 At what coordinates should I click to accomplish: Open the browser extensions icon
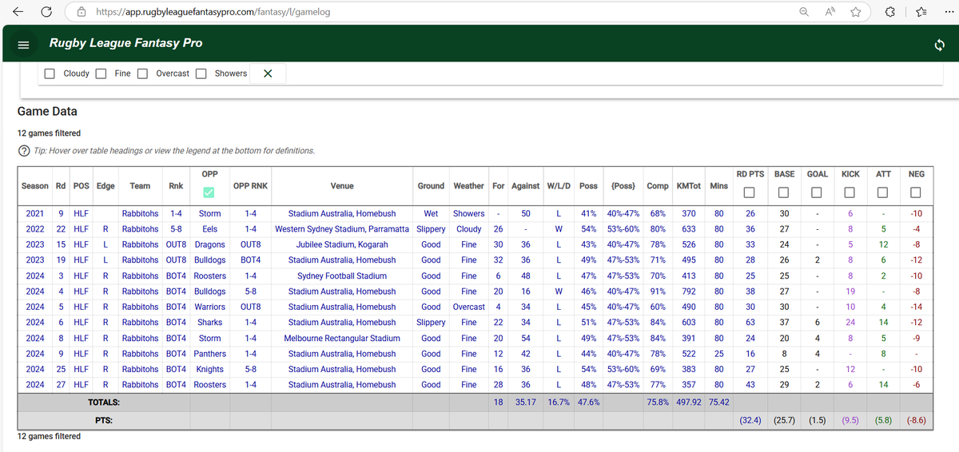coord(891,12)
